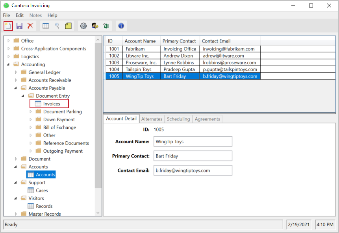Open the File menu

[x=6, y=15]
